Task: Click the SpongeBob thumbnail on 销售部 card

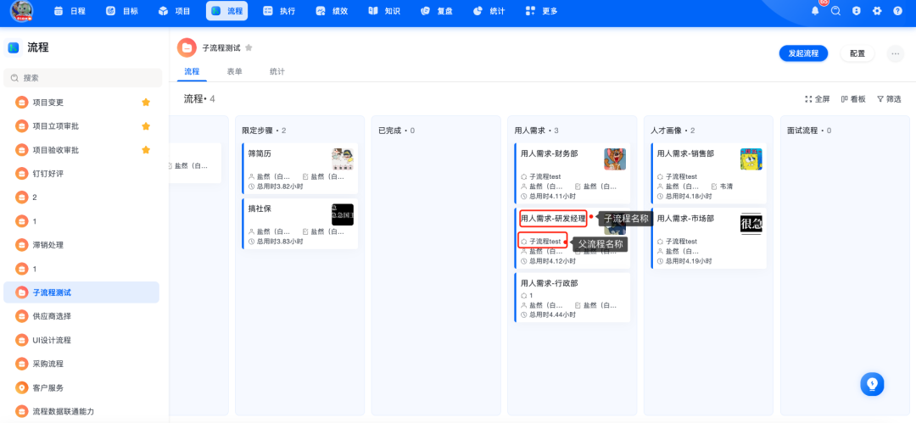Action: point(751,159)
